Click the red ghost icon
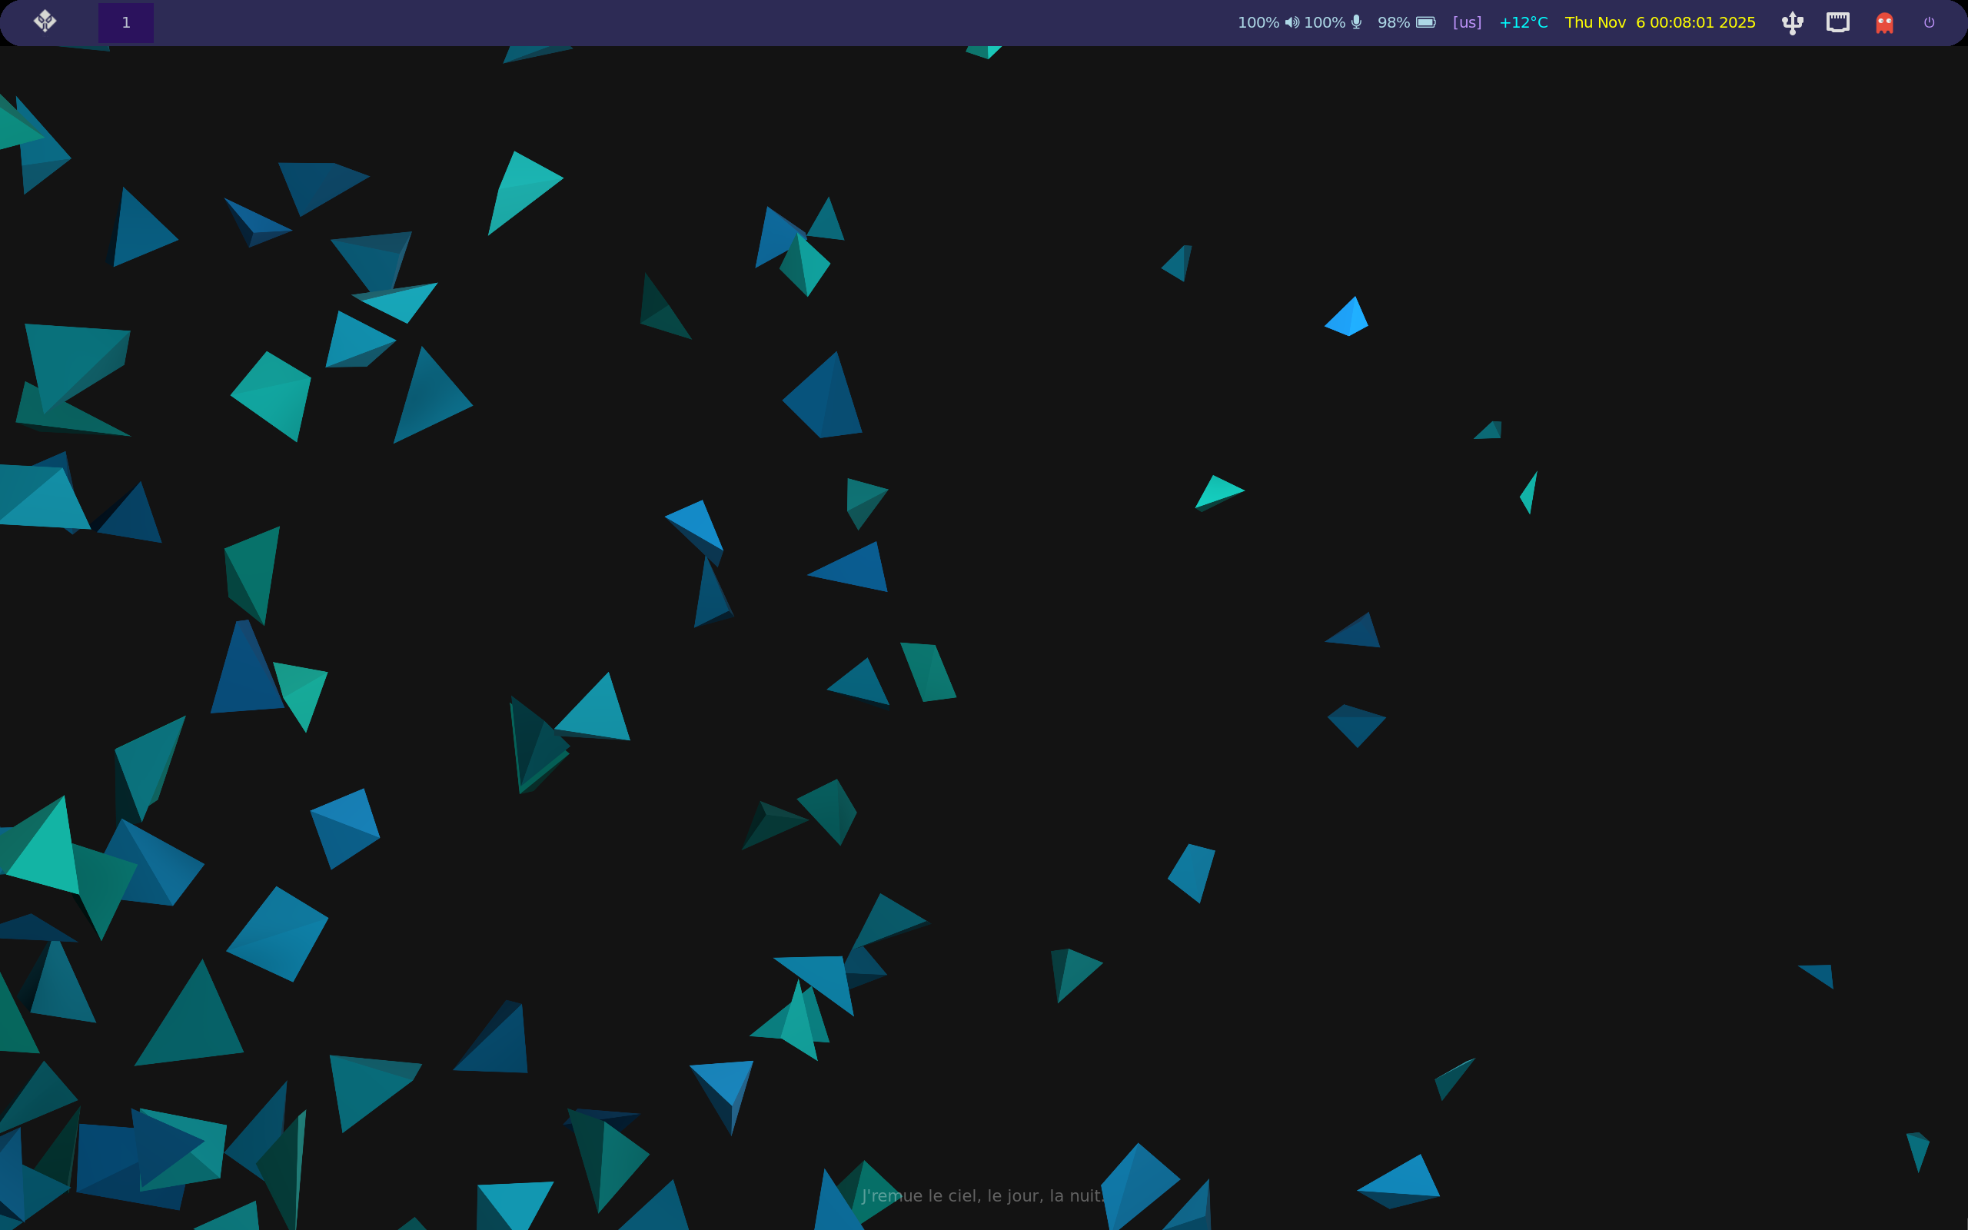 point(1884,23)
